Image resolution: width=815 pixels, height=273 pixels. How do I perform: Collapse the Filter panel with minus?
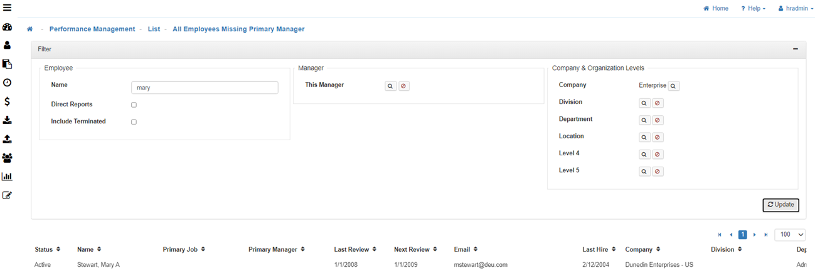[x=795, y=49]
